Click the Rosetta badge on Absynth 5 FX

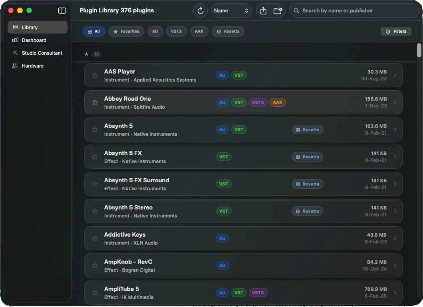(307, 157)
